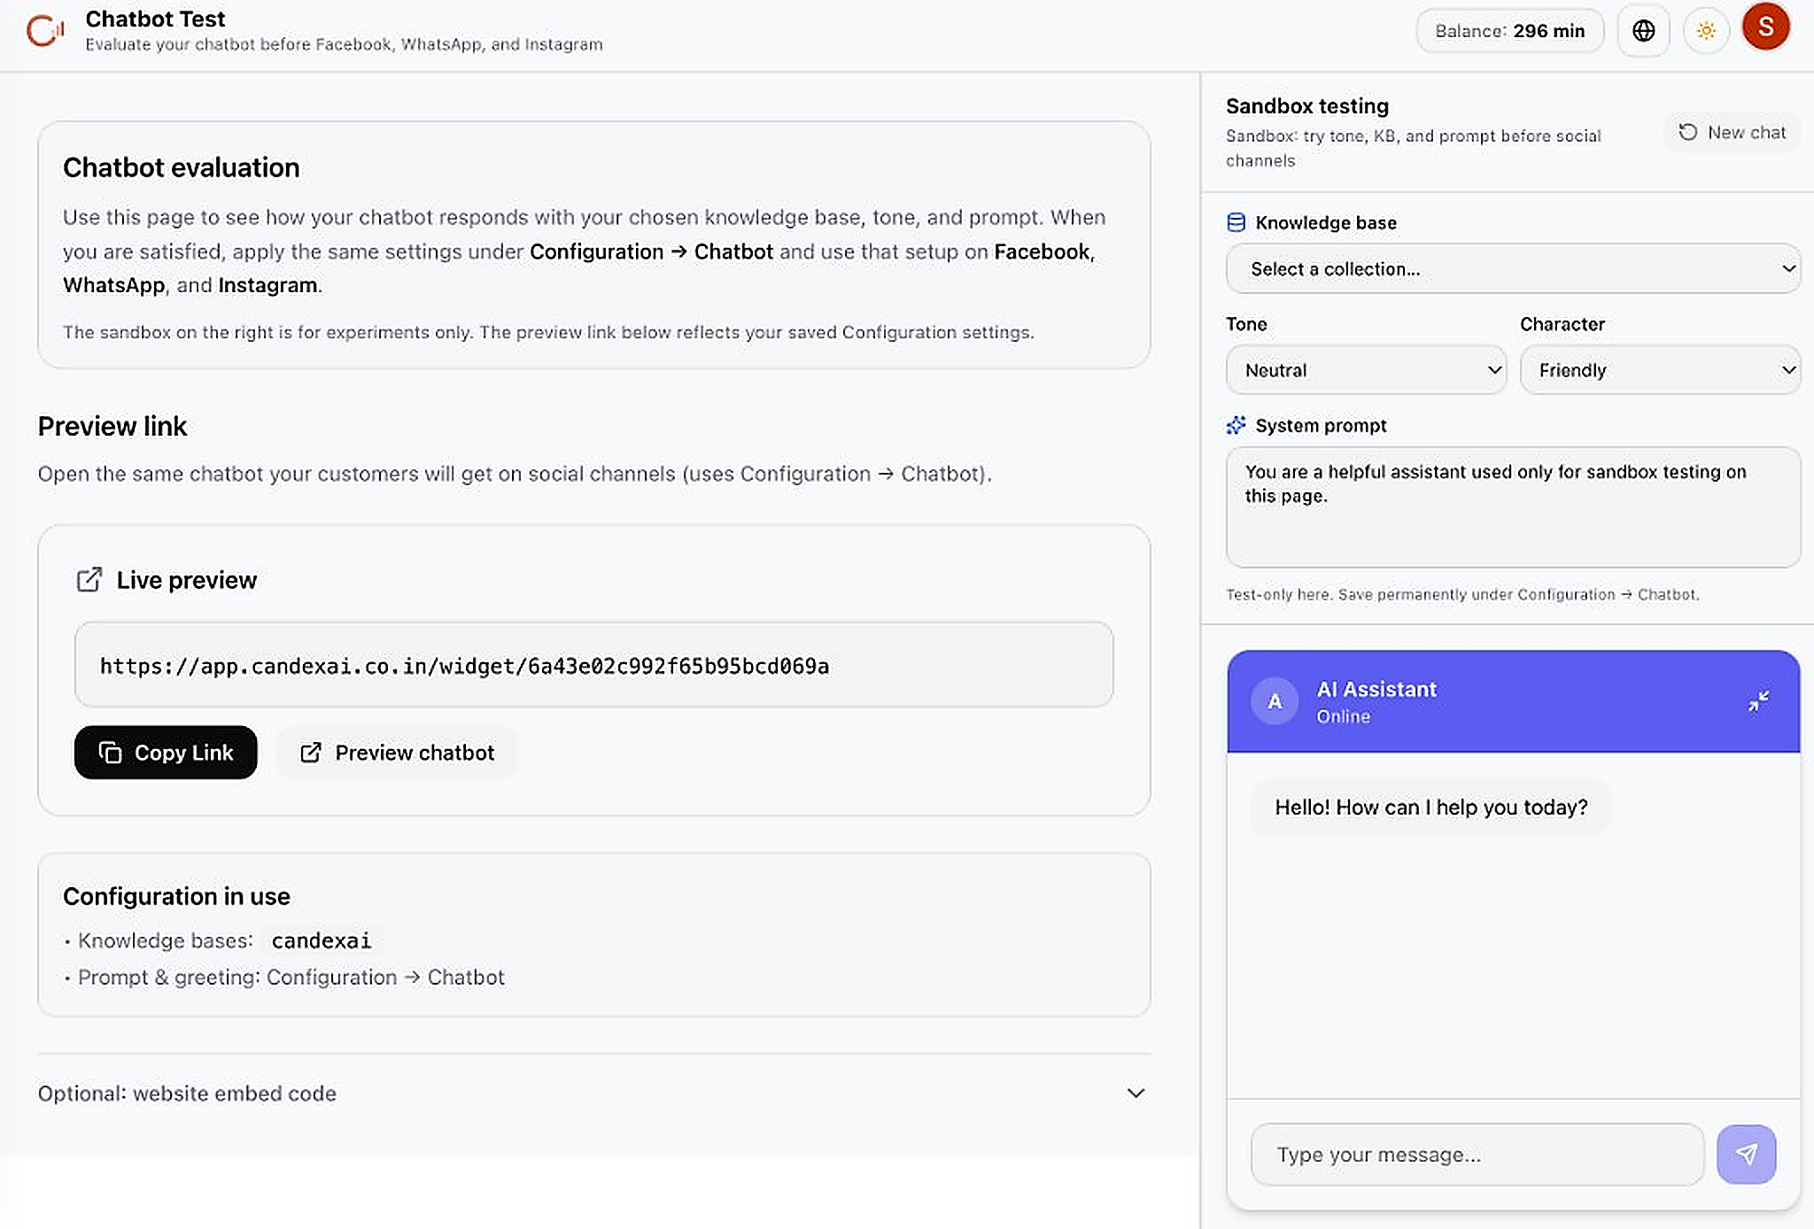This screenshot has width=1814, height=1229.
Task: Send the message with paper plane button
Action: pos(1746,1155)
